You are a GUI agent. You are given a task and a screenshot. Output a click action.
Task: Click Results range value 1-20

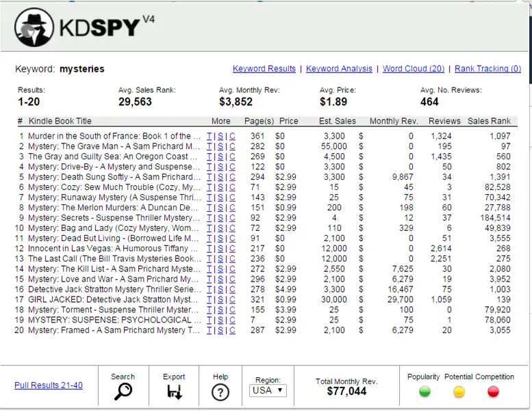pos(29,102)
